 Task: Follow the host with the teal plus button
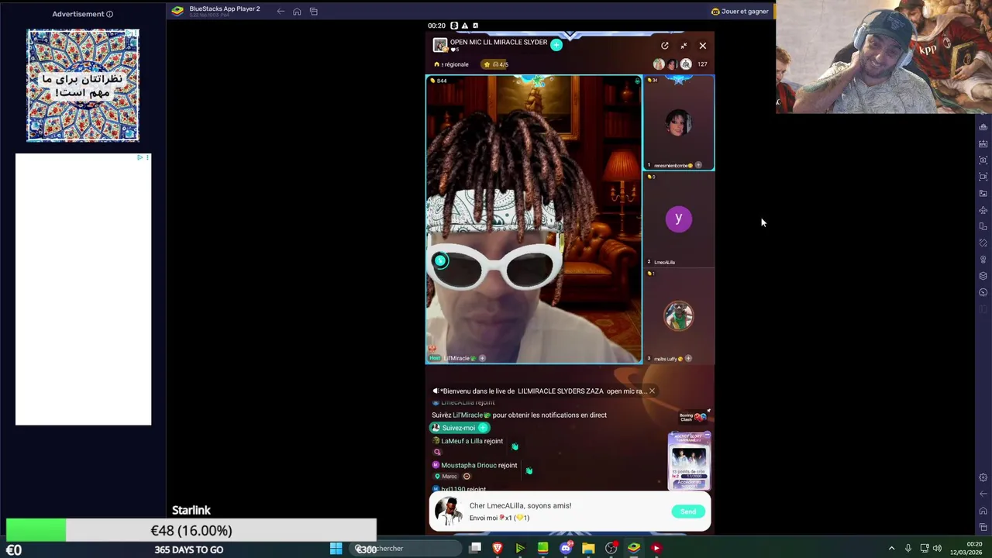556,45
